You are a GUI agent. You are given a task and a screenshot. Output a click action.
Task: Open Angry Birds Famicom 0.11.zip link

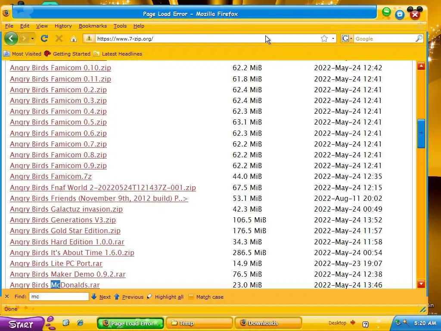click(x=60, y=79)
